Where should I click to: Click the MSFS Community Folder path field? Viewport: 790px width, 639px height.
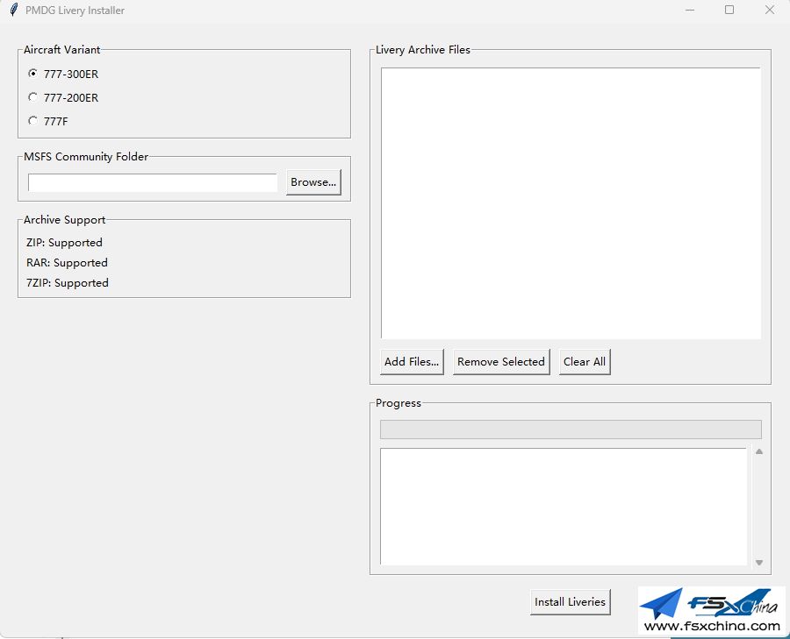click(x=153, y=182)
